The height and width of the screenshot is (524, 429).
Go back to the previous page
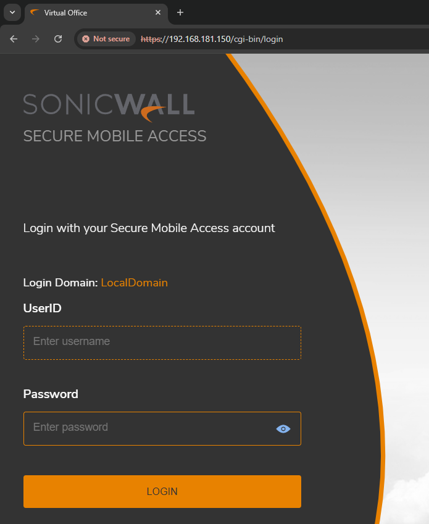(14, 39)
